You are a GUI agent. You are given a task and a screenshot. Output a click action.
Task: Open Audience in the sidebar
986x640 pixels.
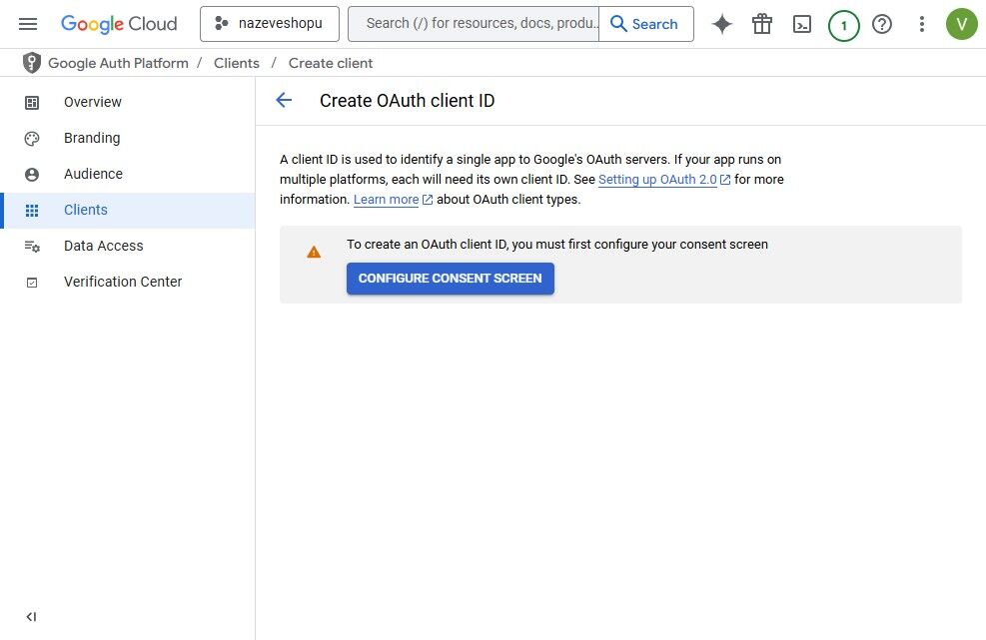(128, 174)
